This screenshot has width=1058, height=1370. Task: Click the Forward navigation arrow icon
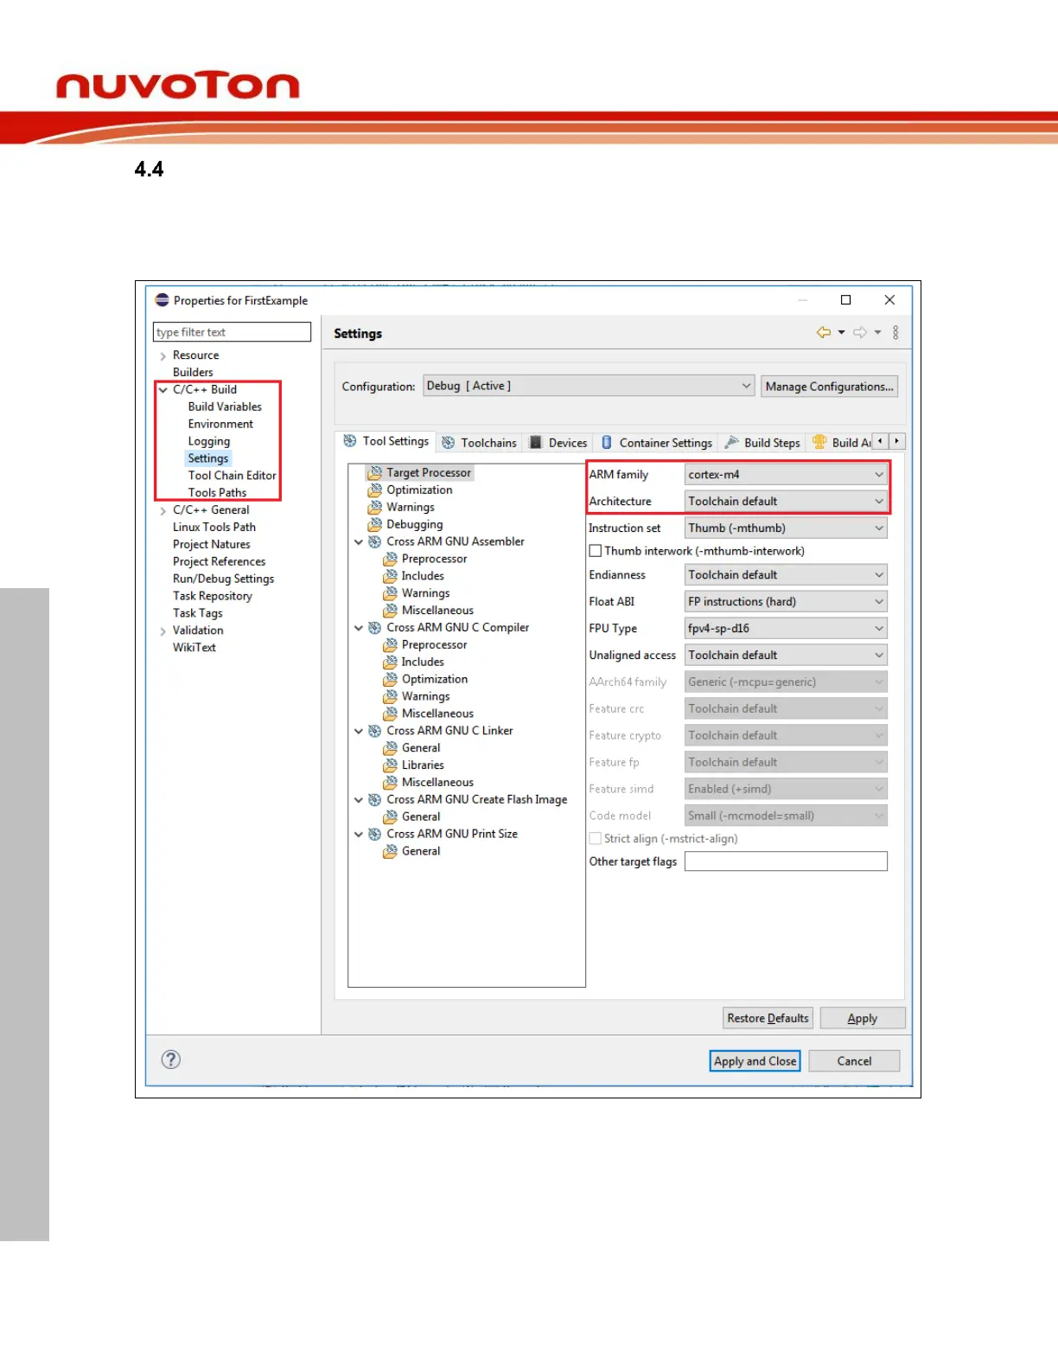(x=859, y=332)
